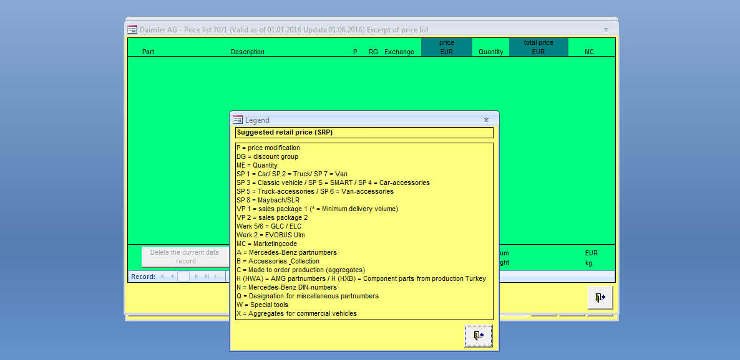Screen dimensions: 740x360
Task: Close the Legend window with its x
Action: tap(486, 120)
